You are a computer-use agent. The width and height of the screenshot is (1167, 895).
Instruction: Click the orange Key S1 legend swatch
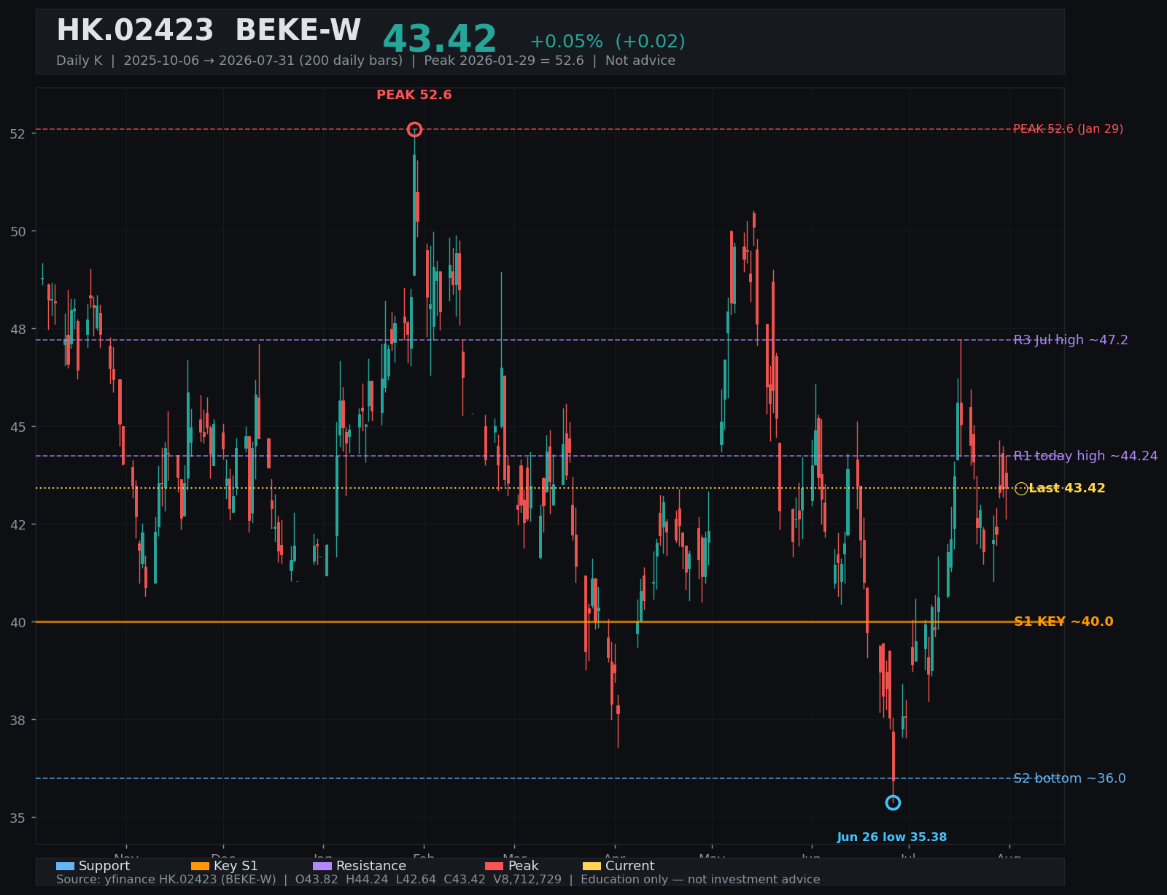[x=200, y=866]
